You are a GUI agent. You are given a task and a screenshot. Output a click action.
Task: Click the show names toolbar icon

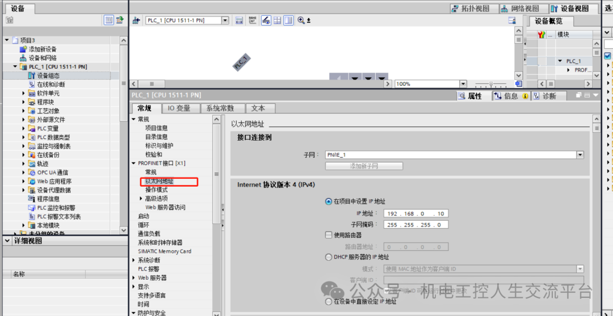coord(253,20)
